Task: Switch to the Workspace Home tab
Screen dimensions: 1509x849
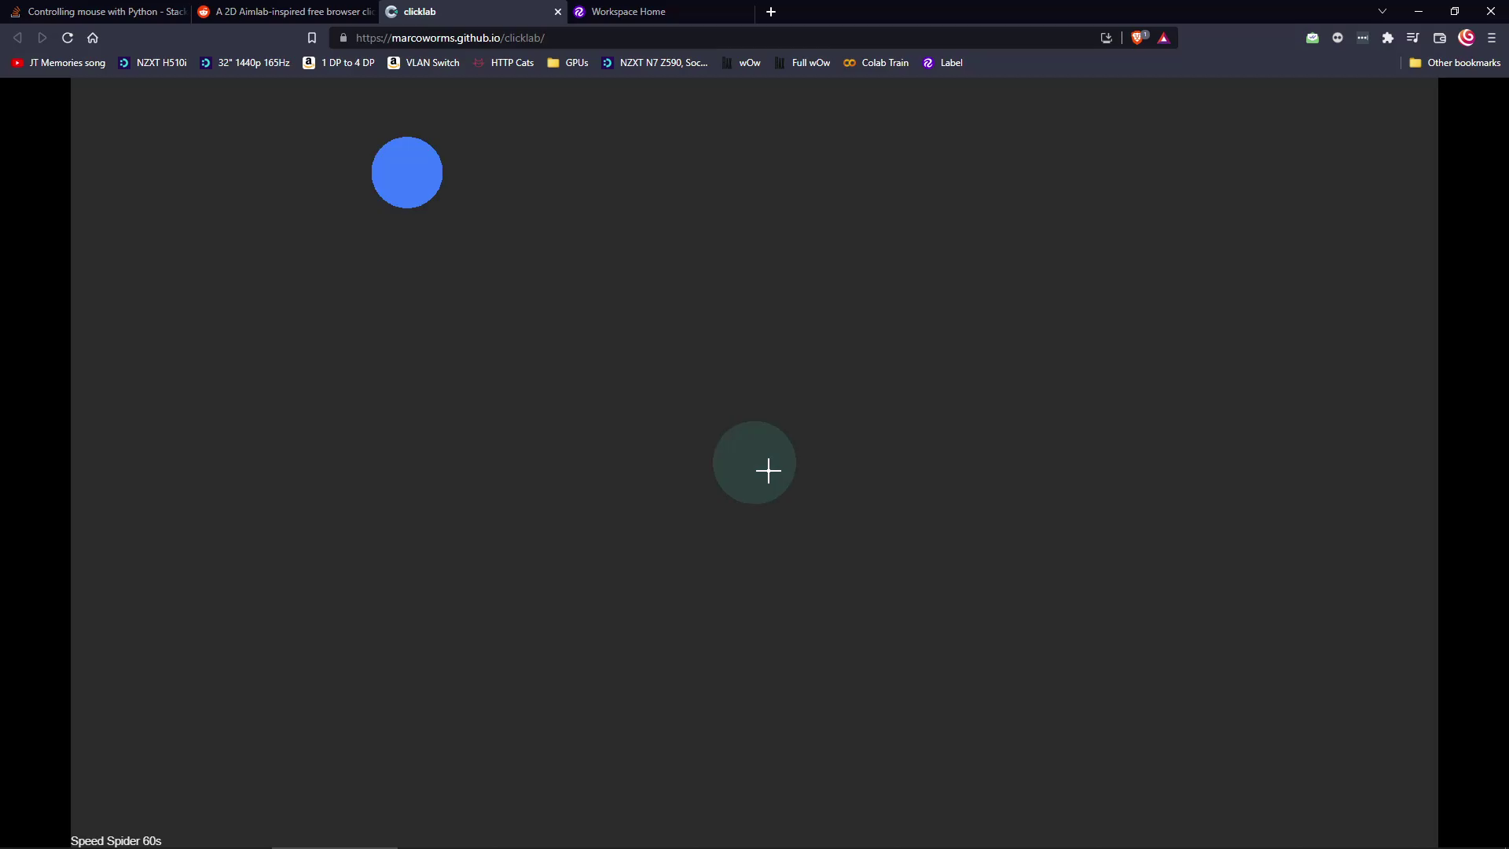Action: click(660, 12)
